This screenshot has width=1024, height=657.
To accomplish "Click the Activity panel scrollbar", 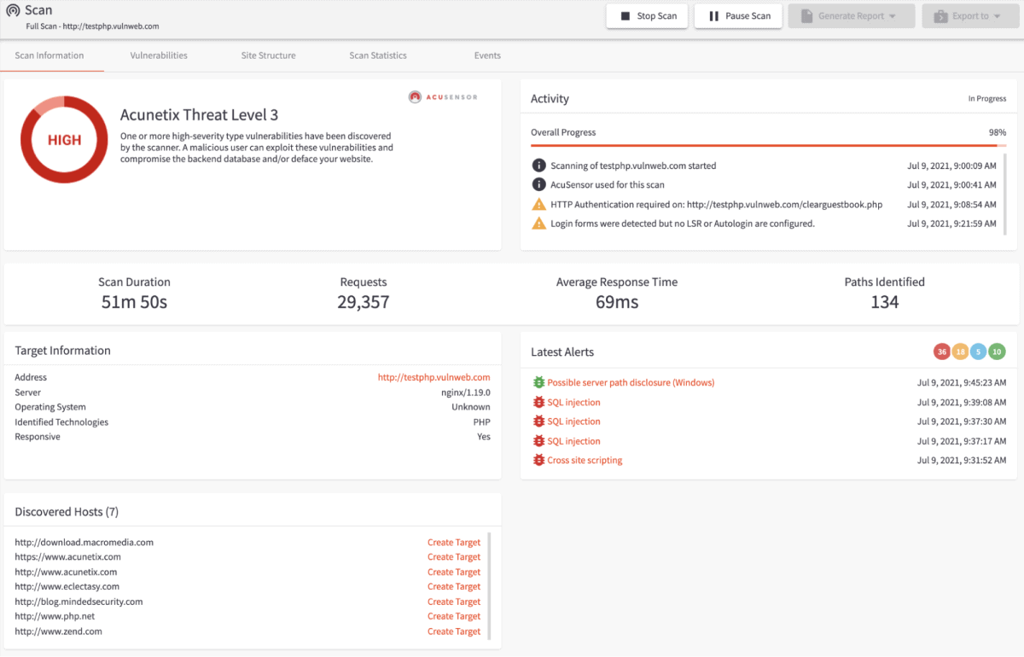I will click(x=1004, y=195).
